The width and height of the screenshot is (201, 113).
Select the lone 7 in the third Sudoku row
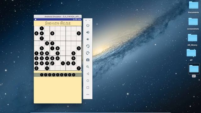(42, 38)
